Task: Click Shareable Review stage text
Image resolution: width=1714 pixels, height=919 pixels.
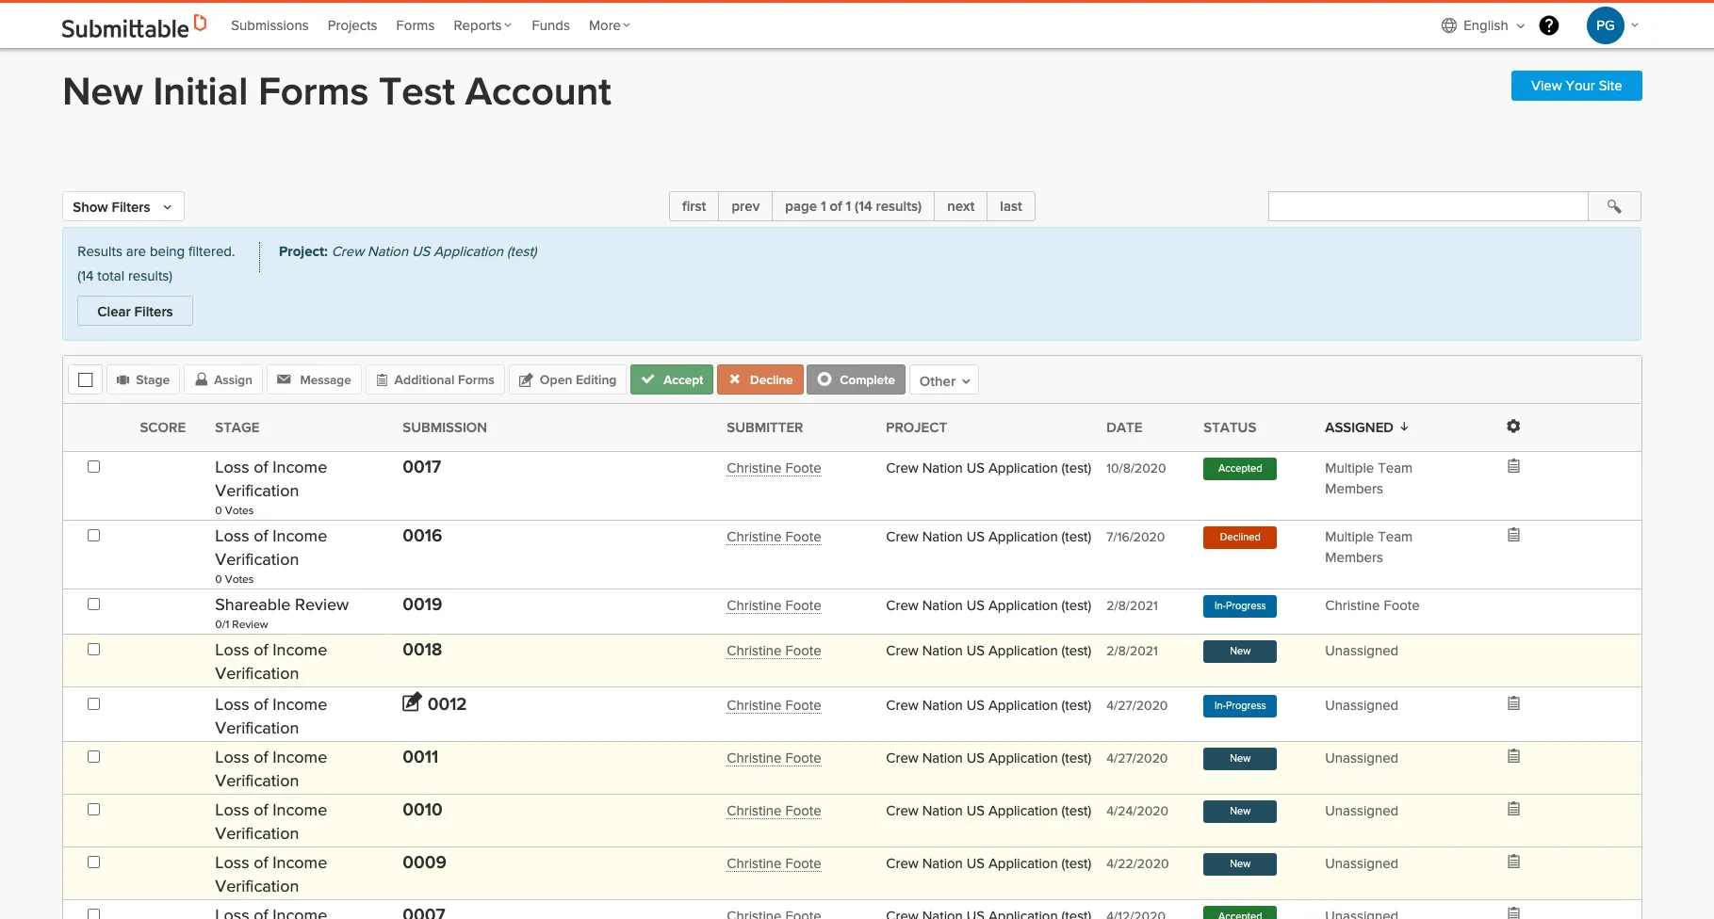Action: tap(282, 605)
